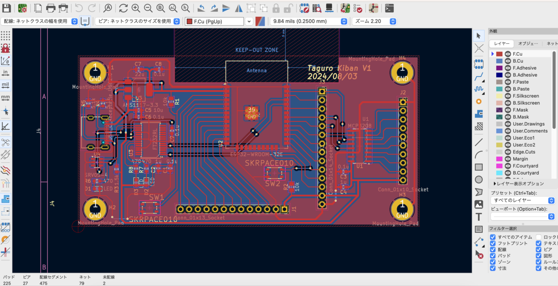The width and height of the screenshot is (558, 286).
Task: Open Board Setup icon
Action: [22, 8]
